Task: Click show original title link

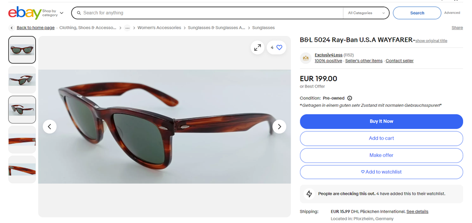Action: pyautogui.click(x=431, y=41)
